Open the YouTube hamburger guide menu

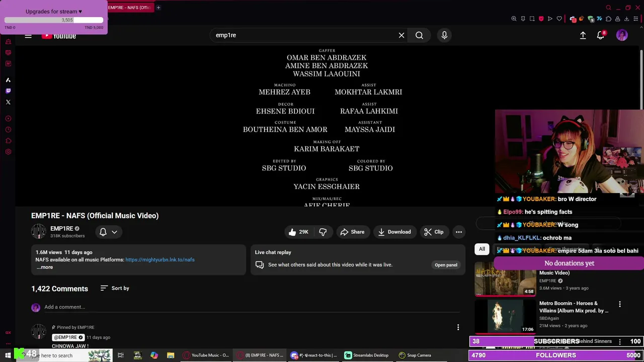coord(28,36)
